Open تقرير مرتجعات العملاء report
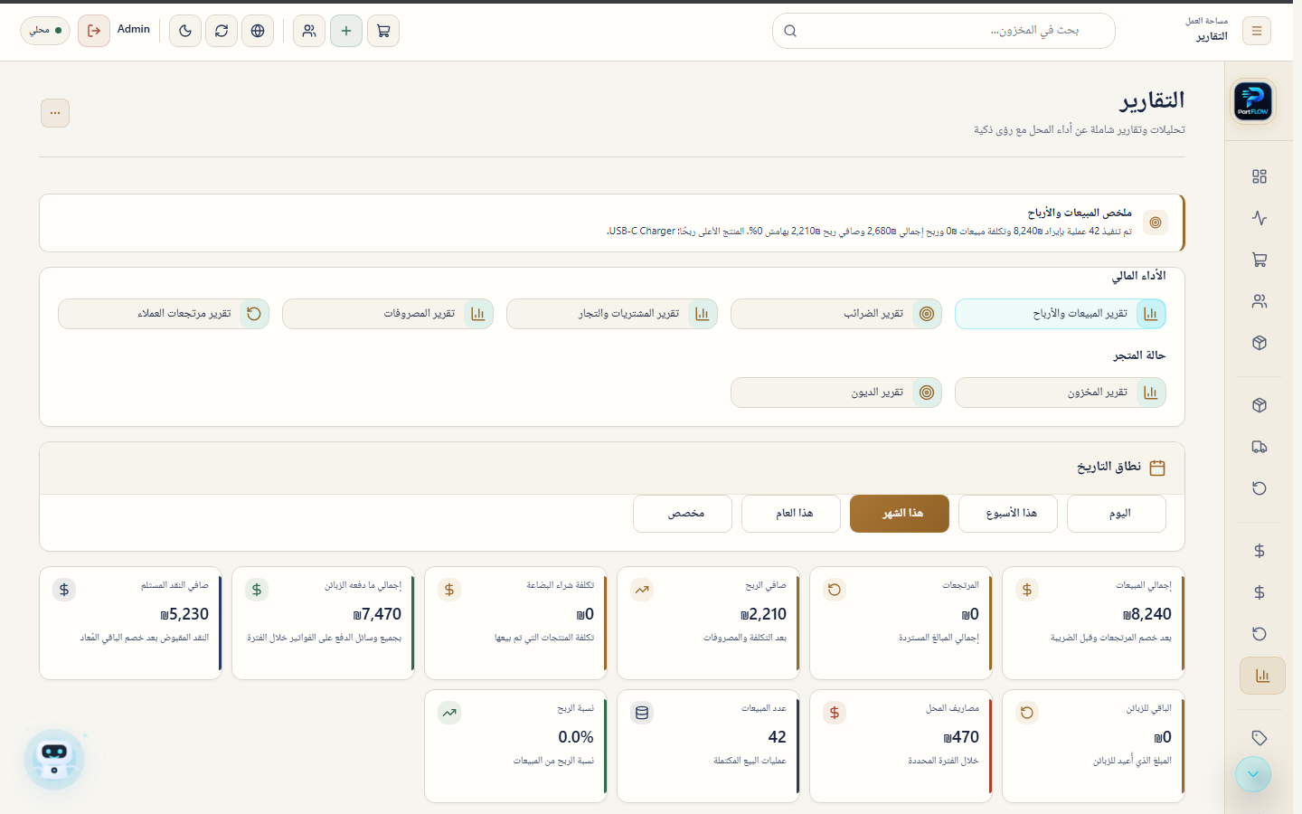The image size is (1302, 814). point(164,314)
